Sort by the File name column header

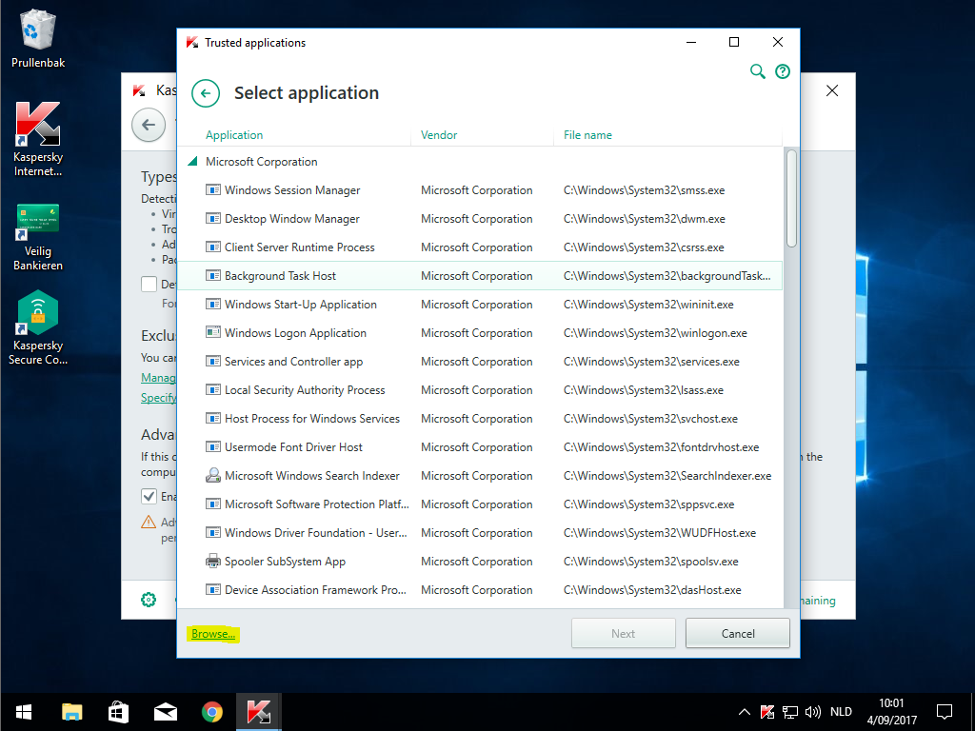click(587, 135)
